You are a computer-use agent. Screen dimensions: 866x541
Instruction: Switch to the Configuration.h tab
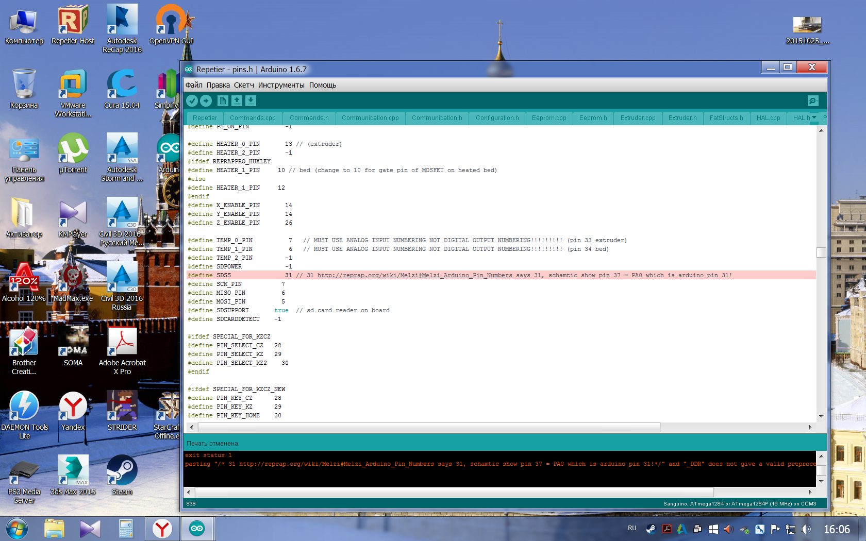coord(497,118)
